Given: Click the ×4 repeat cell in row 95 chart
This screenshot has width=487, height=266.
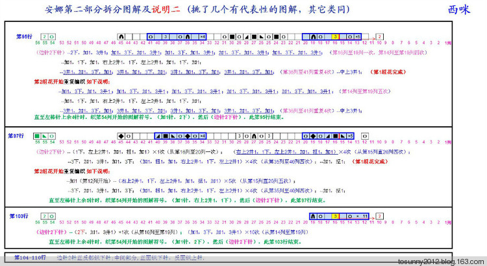Looking at the screenshot, I should tap(202, 37).
